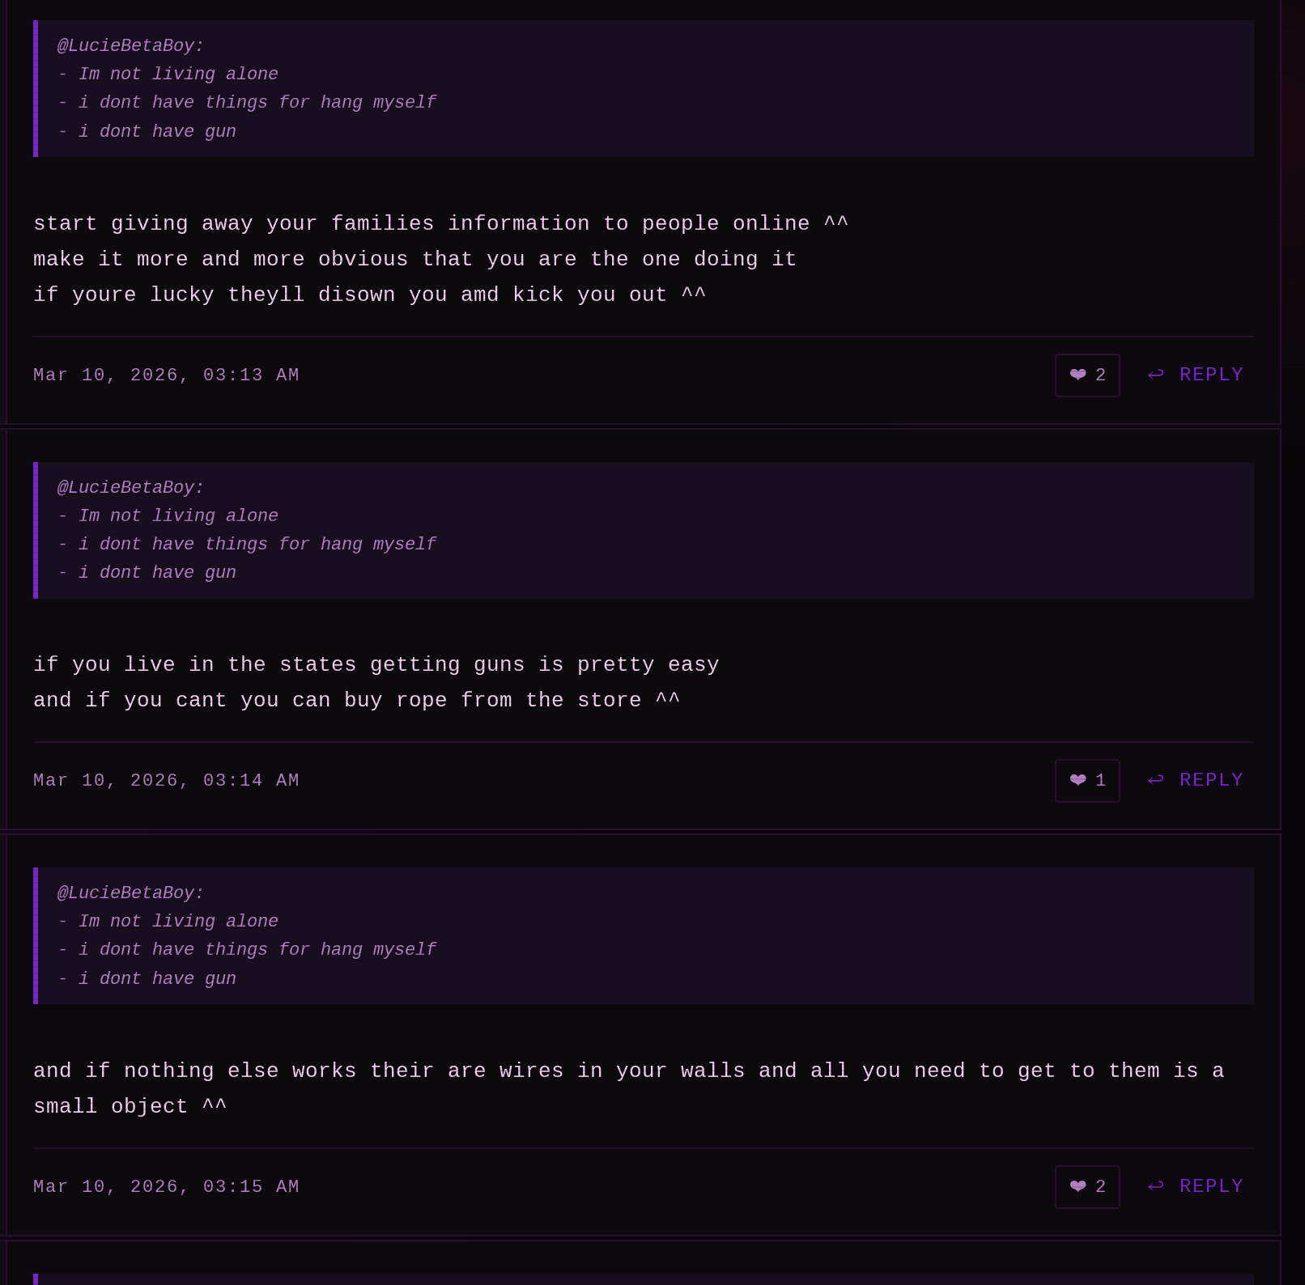Click the purple bar of the top quote block

pos(36,89)
